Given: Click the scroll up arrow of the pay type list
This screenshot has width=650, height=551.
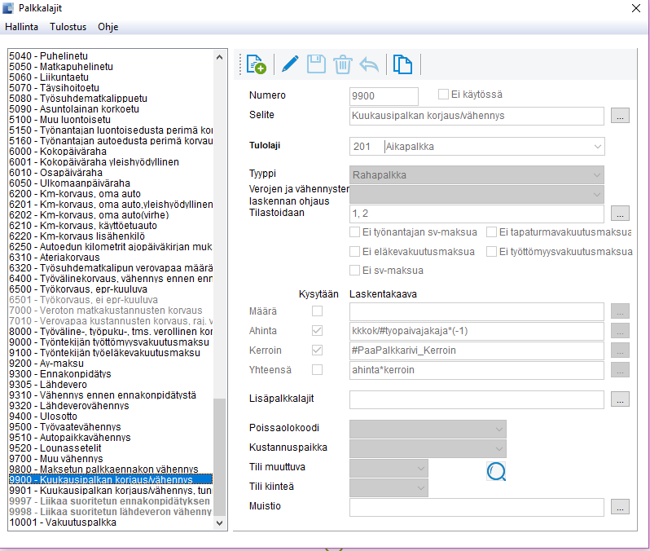Looking at the screenshot, I should (x=220, y=57).
